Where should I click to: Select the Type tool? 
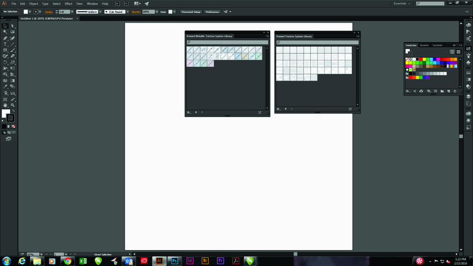(5, 44)
